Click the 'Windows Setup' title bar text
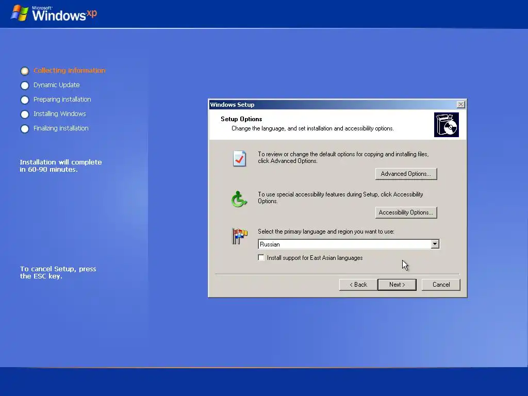 coord(233,104)
